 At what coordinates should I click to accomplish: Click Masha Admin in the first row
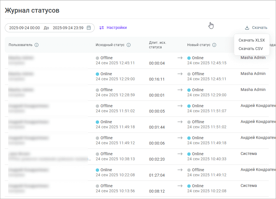[253, 58]
